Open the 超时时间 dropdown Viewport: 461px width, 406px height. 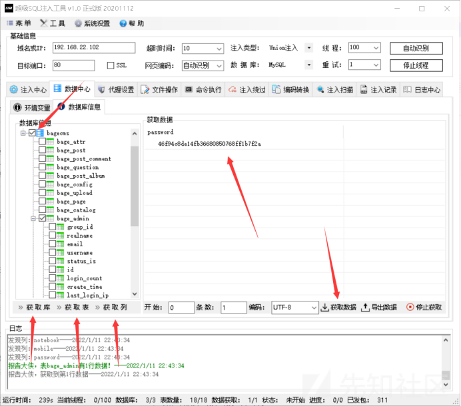tap(219, 49)
